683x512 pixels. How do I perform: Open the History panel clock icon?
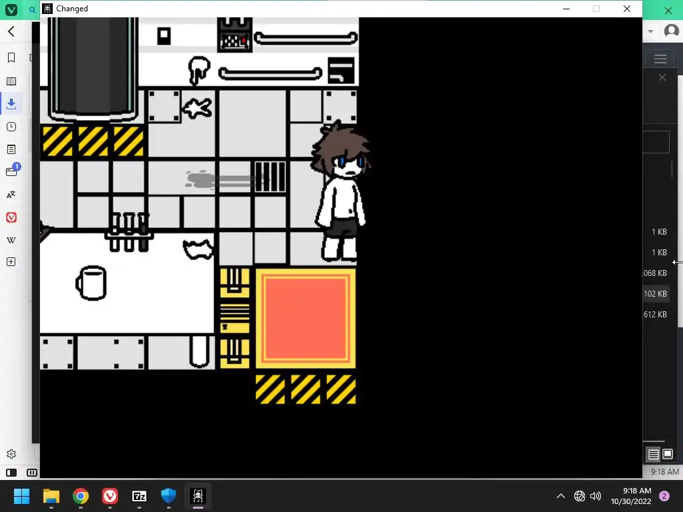tap(11, 127)
